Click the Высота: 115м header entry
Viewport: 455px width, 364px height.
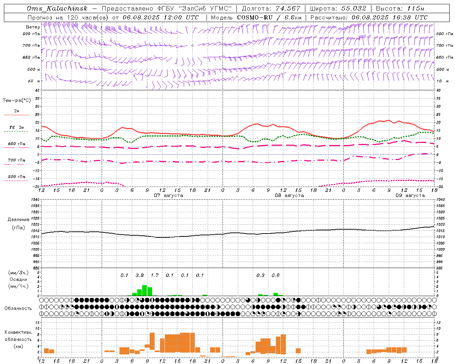tap(400, 9)
